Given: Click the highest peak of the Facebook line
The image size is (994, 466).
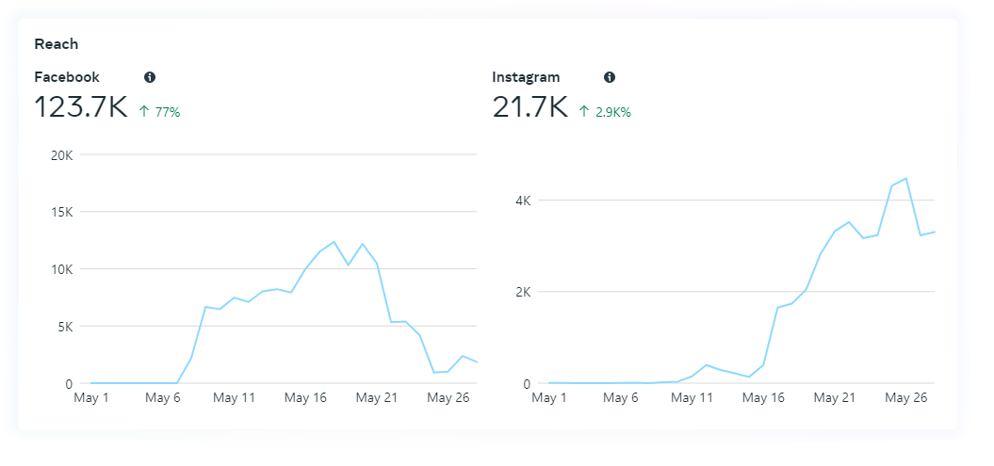Looking at the screenshot, I should (334, 242).
